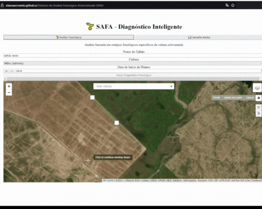Cancel the polygon drawing

click(250, 98)
